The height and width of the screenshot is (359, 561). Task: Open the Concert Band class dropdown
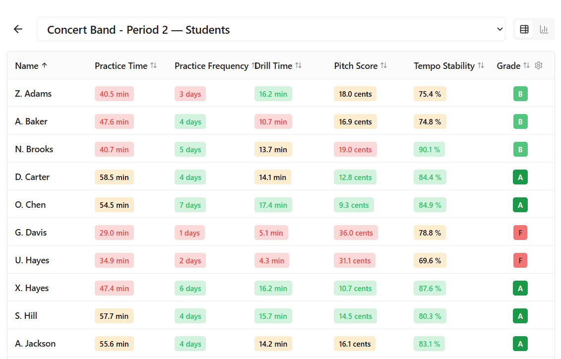[x=271, y=29]
